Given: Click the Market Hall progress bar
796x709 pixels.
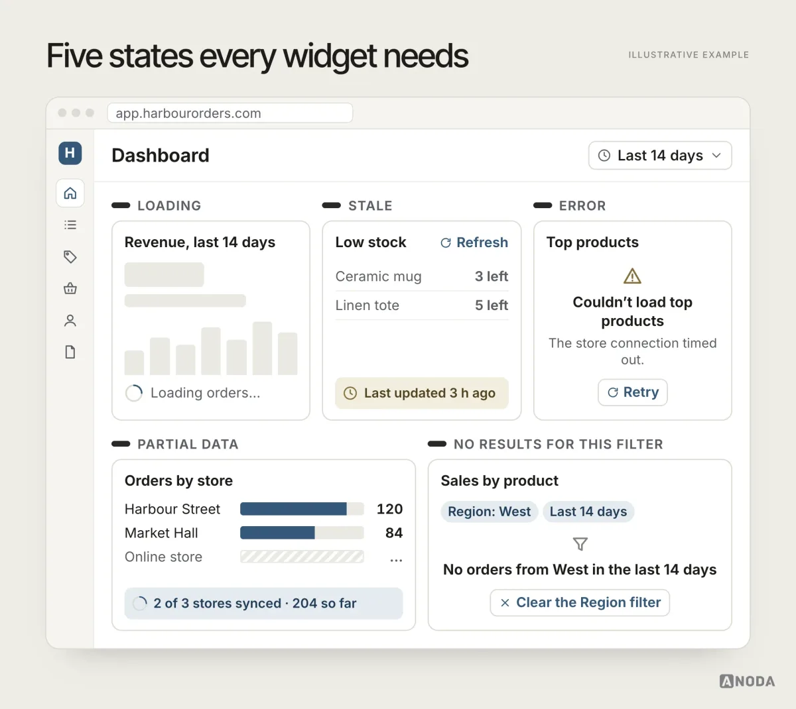Looking at the screenshot, I should 302,533.
